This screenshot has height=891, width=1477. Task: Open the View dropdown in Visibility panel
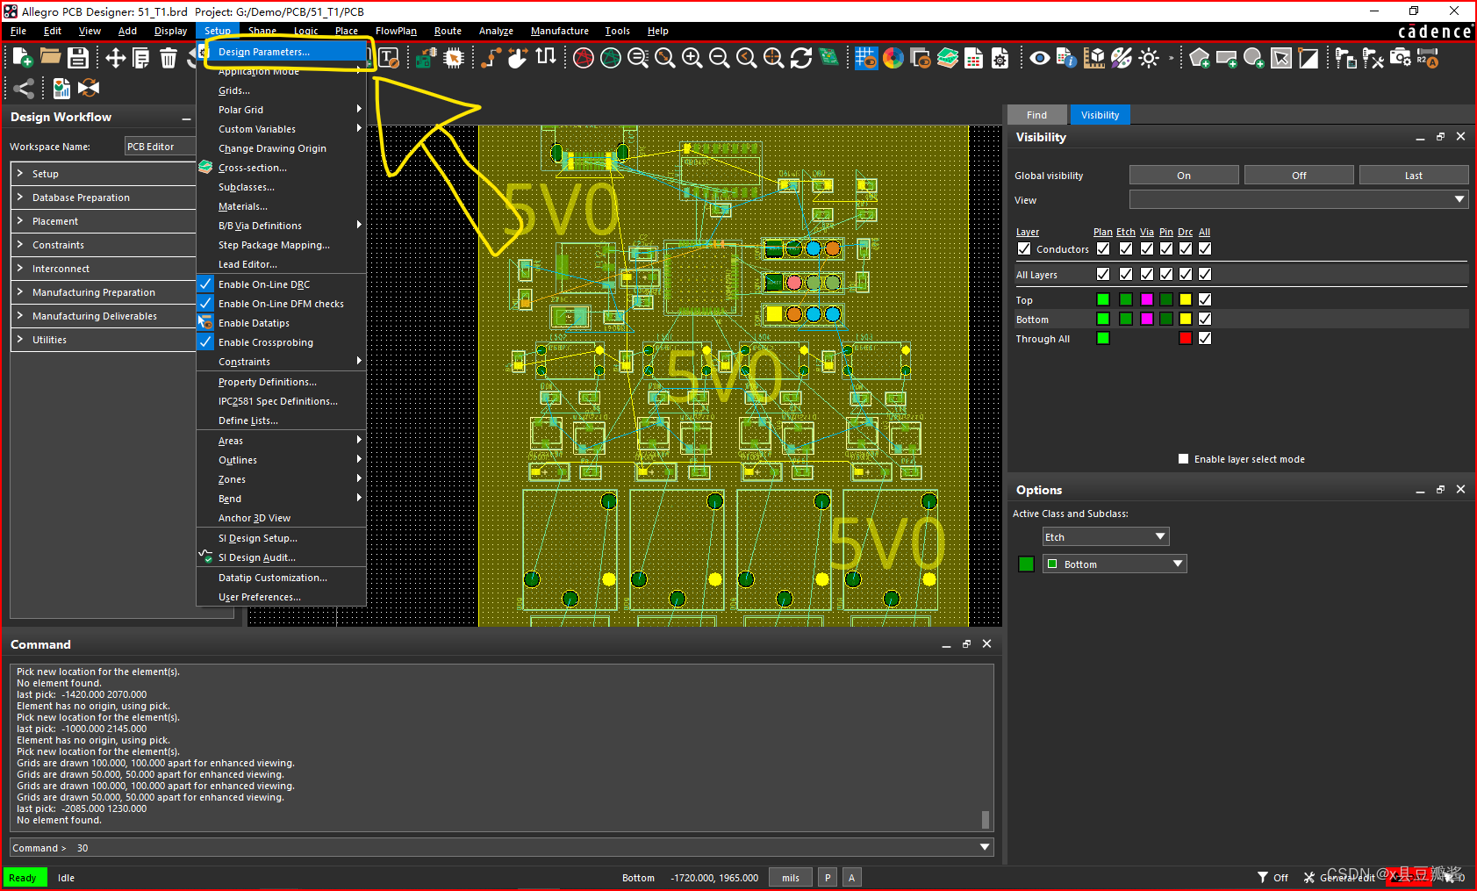pyautogui.click(x=1299, y=199)
